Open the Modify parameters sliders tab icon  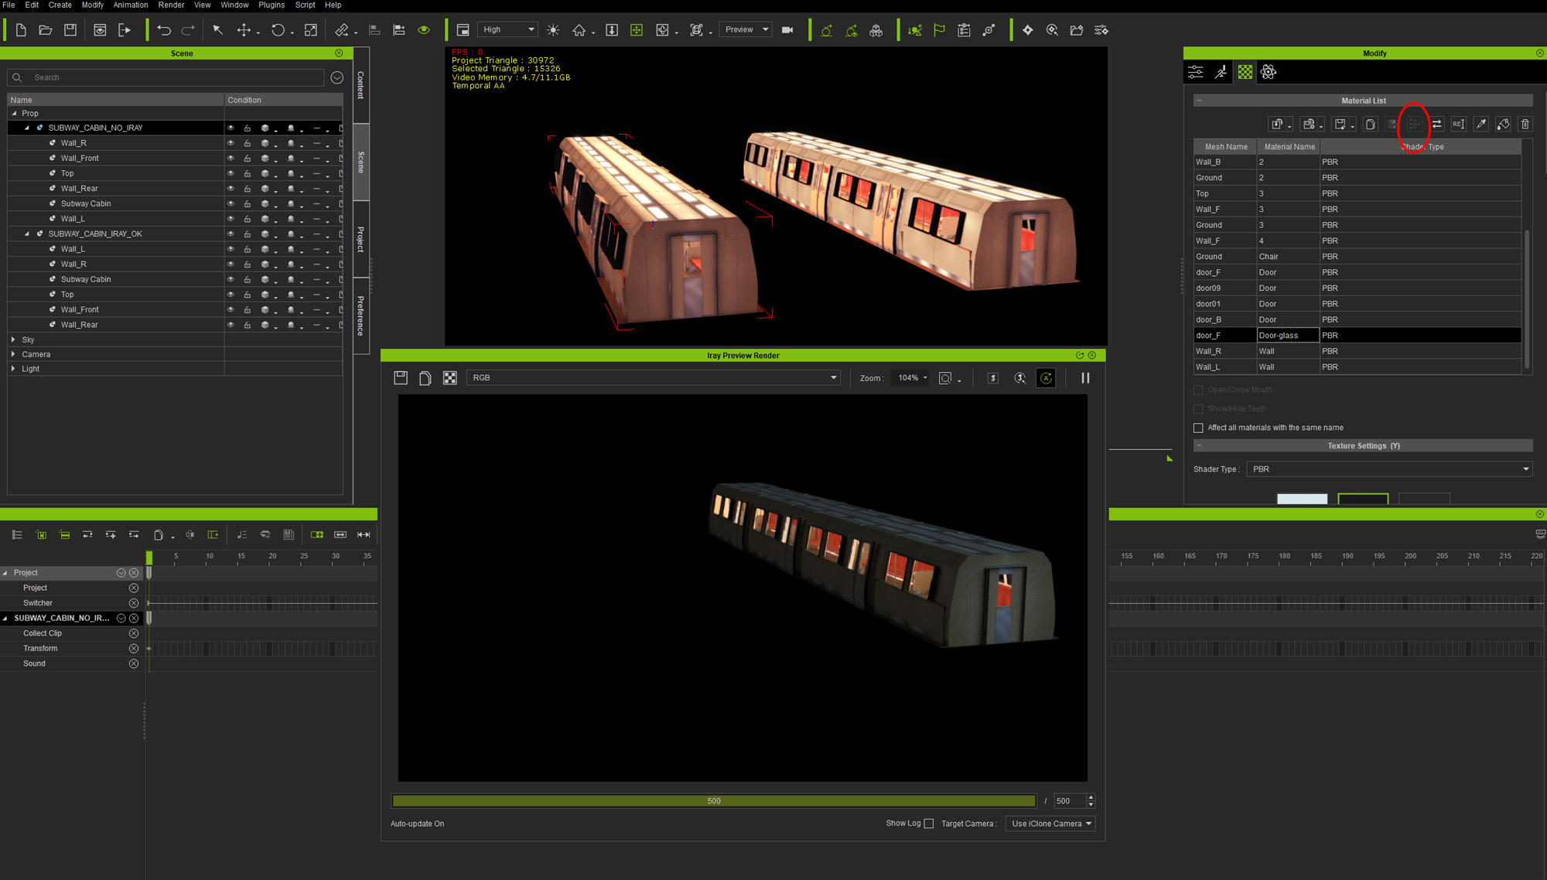tap(1196, 72)
